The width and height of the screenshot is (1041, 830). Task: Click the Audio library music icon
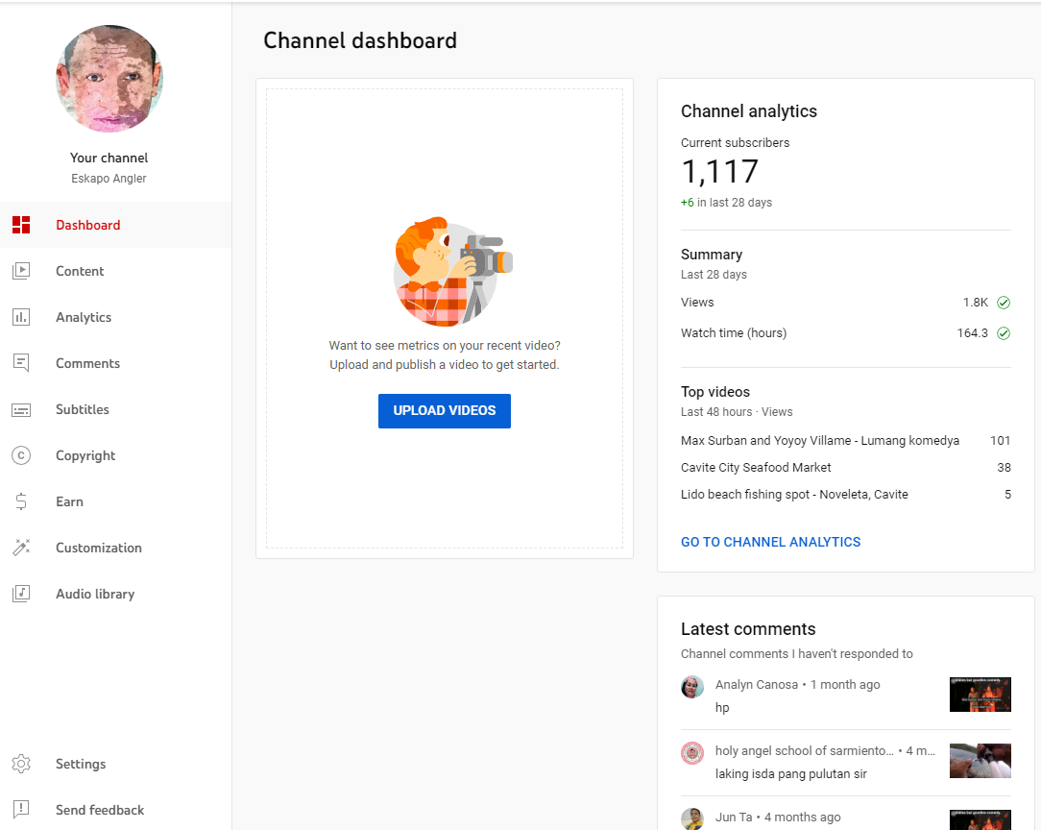coord(21,594)
